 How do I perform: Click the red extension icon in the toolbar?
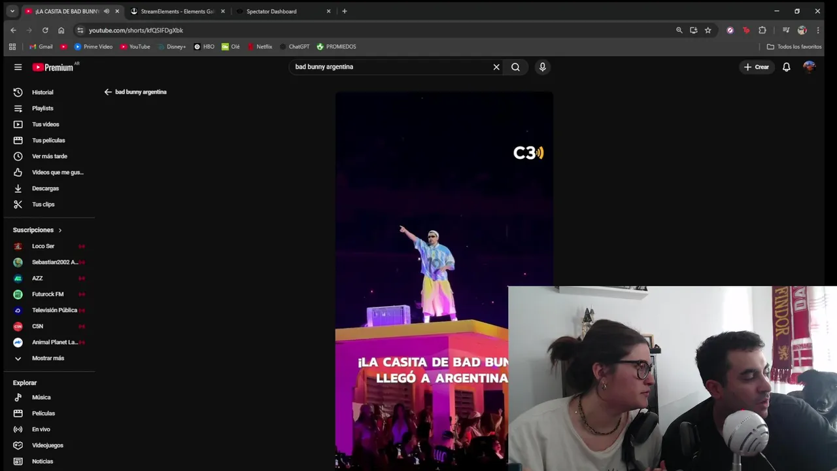coord(746,30)
